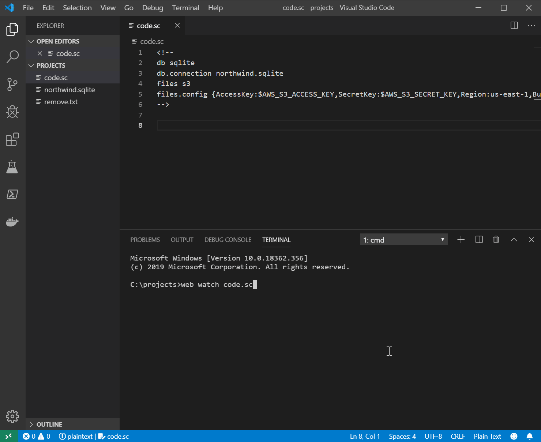541x442 pixels.
Task: Open code.sc in the Projects tree
Action: click(x=73, y=78)
